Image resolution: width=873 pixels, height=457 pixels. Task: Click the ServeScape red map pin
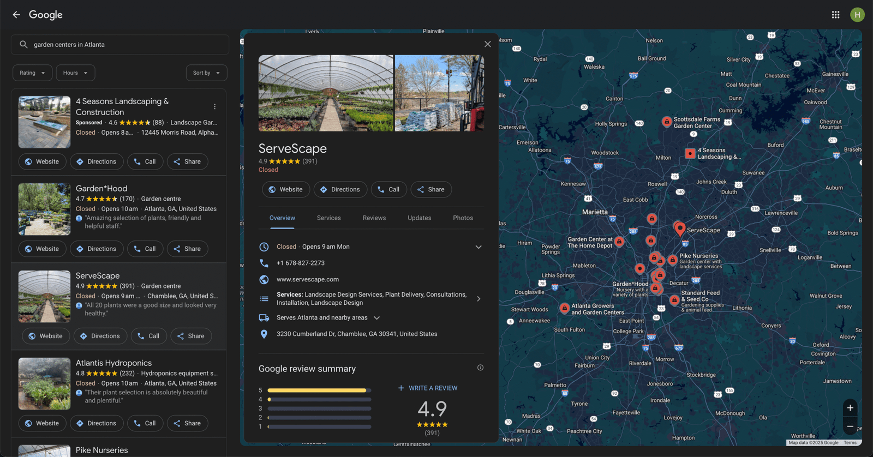[680, 229]
